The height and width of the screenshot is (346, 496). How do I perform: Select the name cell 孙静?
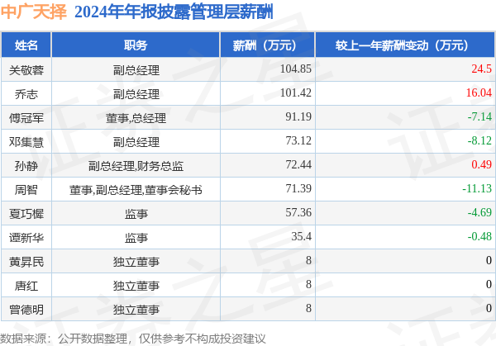tap(26, 166)
